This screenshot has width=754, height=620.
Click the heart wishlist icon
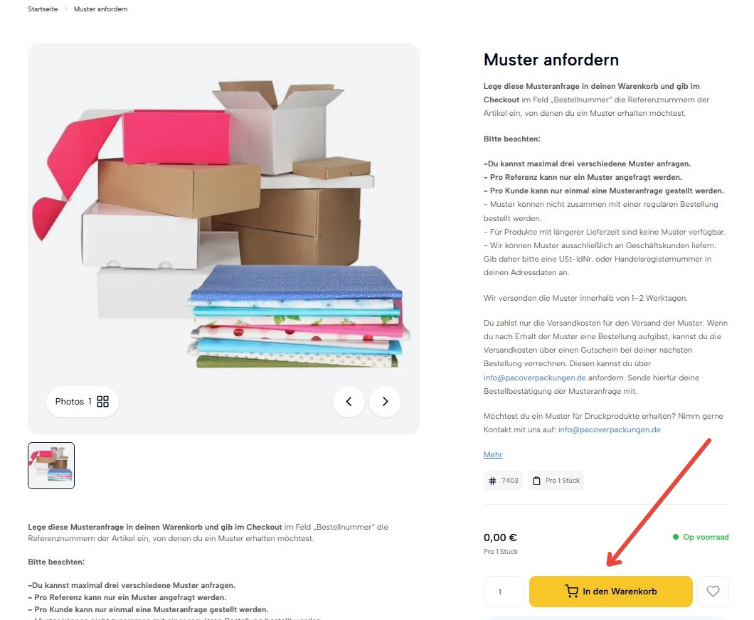(x=713, y=591)
